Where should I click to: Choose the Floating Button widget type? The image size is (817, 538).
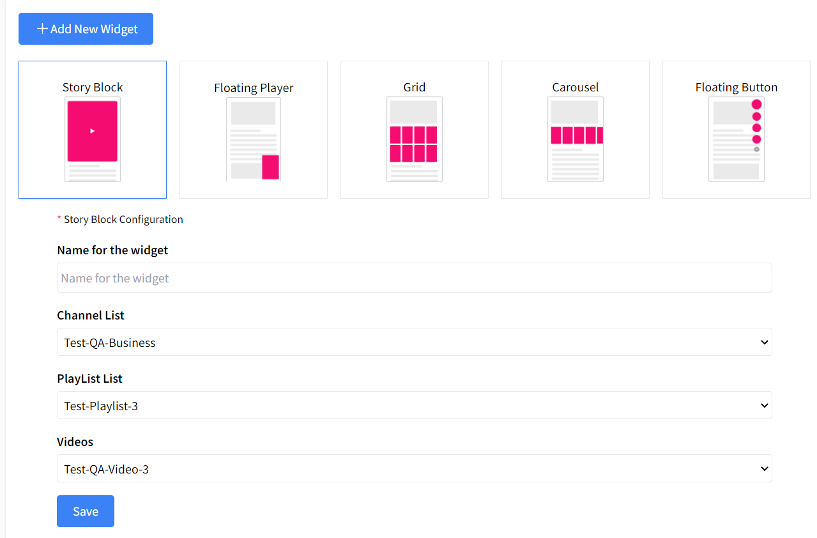(x=737, y=130)
